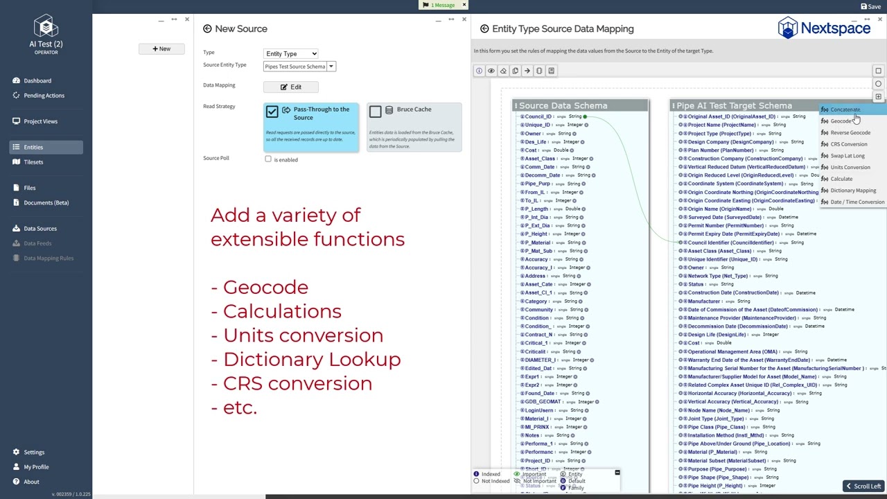Click the AI Test (2) operator logo
887x499 pixels.
pyautogui.click(x=46, y=28)
